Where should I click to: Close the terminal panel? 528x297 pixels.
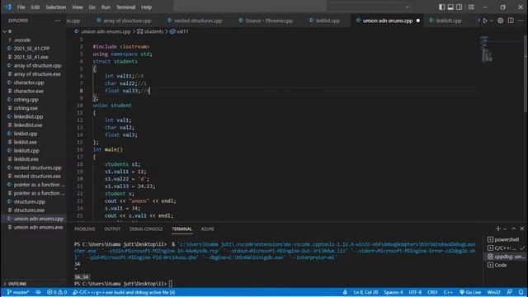click(522, 229)
